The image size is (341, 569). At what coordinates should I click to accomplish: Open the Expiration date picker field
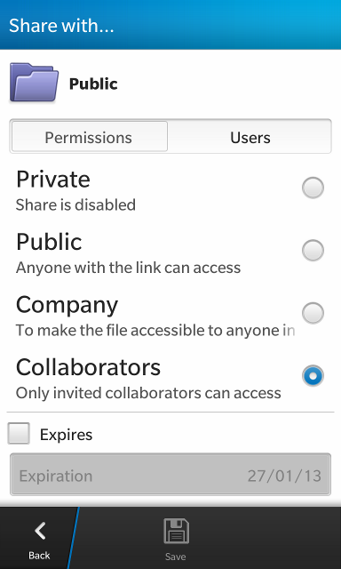point(170,474)
